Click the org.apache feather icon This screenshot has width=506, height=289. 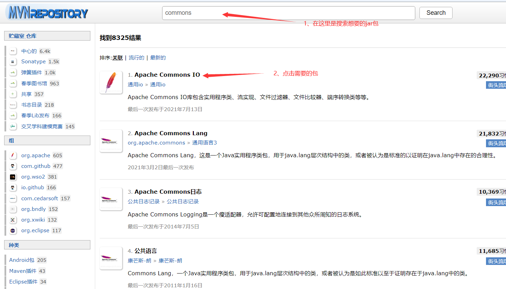click(13, 155)
